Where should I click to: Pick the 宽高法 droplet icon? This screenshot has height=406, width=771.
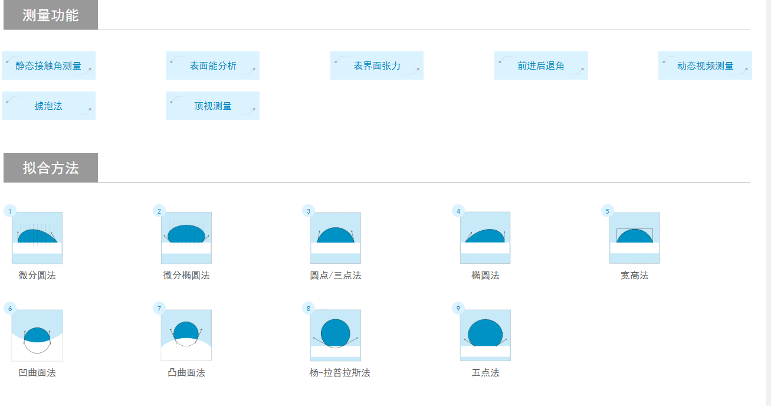(x=635, y=238)
